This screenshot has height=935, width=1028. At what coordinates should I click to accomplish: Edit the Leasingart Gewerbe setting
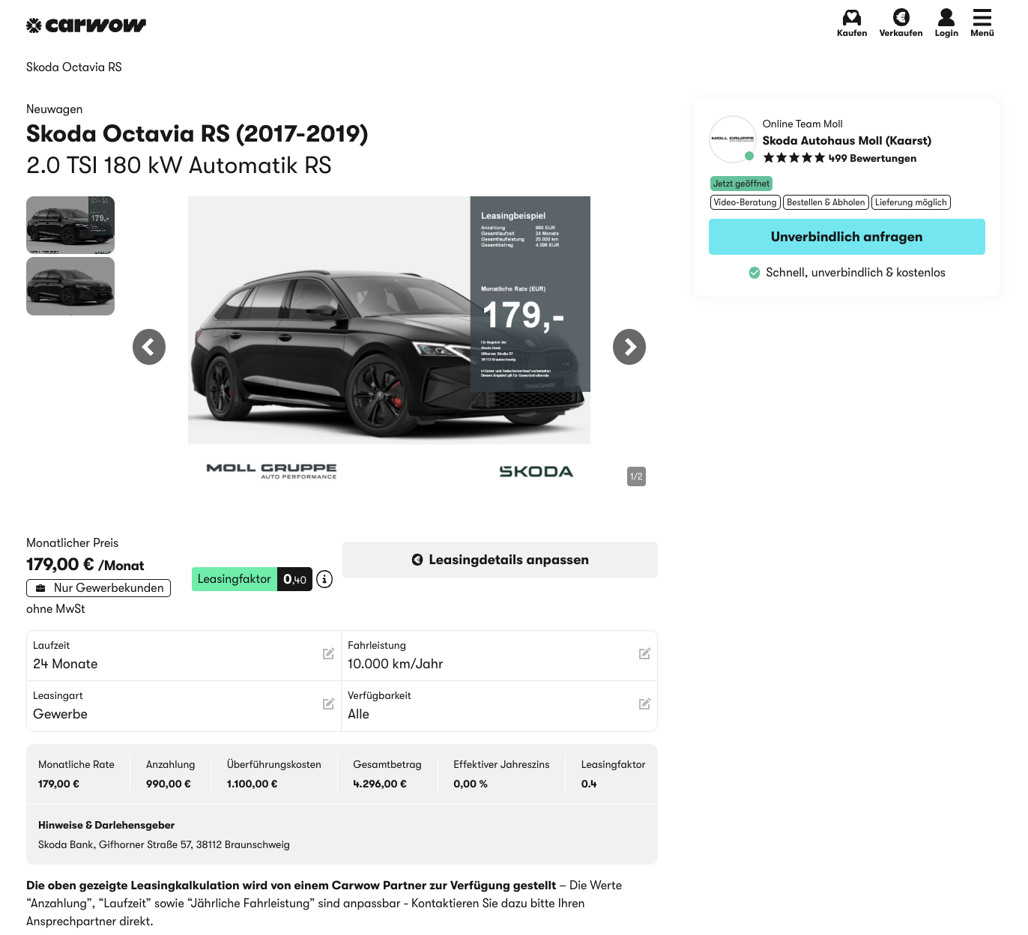point(328,704)
